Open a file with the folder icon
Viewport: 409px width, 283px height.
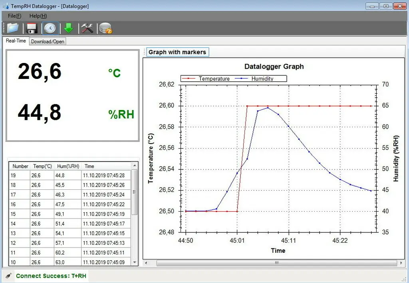[13, 28]
